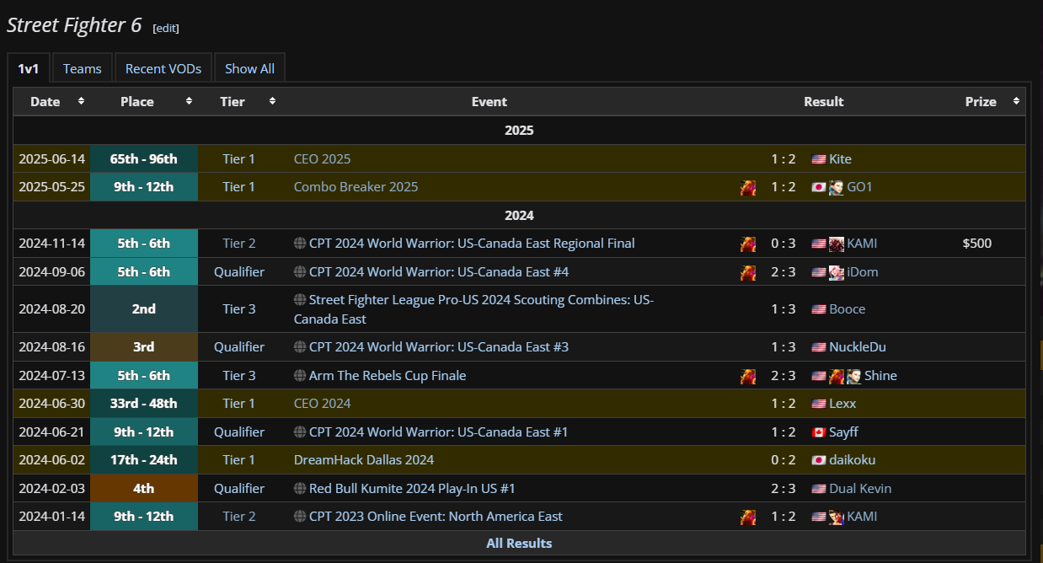The width and height of the screenshot is (1043, 563).
Task: Open the CEO 2024 event link
Action: [x=322, y=404]
